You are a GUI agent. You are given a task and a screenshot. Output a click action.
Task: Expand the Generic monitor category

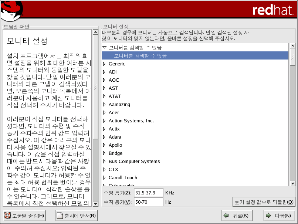[104, 64]
